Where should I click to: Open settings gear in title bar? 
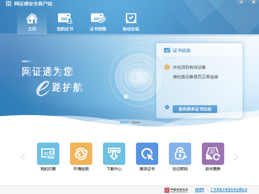pos(241,2)
